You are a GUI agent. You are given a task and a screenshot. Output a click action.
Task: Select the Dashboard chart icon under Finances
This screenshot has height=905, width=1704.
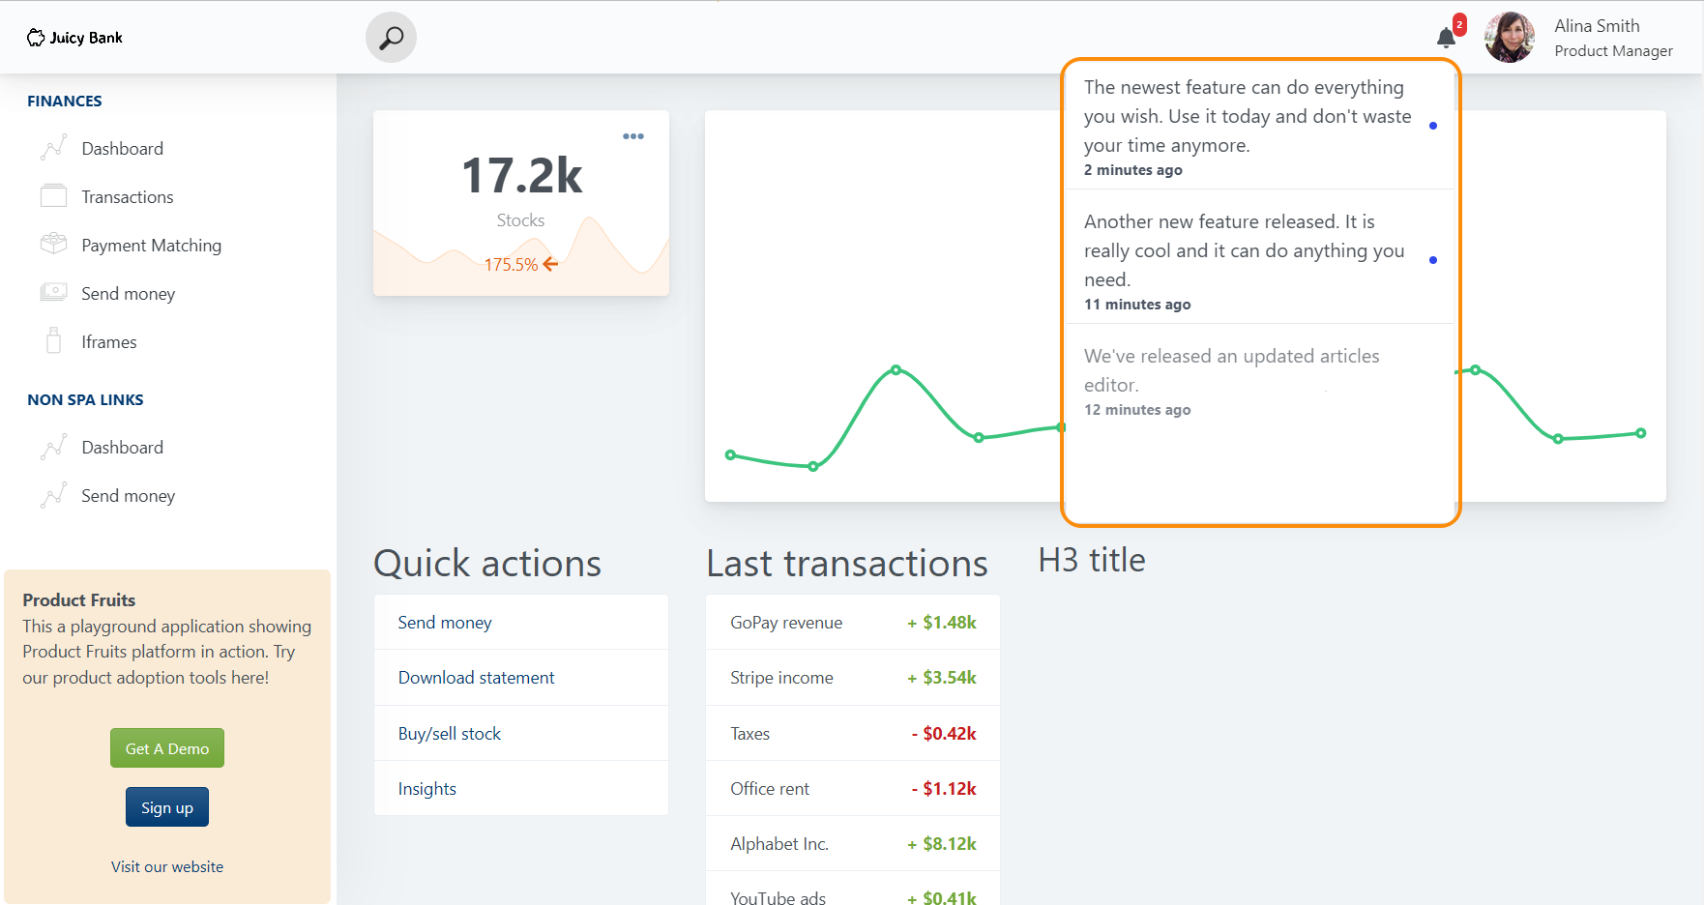(x=54, y=147)
